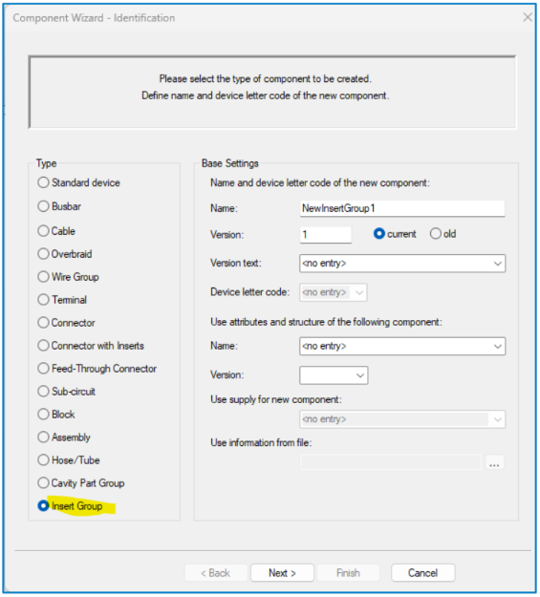Expand the template component Name dropdown
The width and height of the screenshot is (540, 597).
[402, 346]
